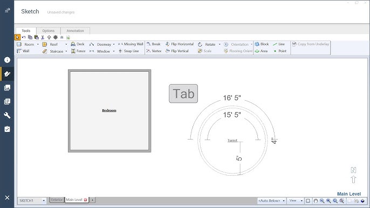Open the info icon in the sidebar
The width and height of the screenshot is (370, 208).
[x=7, y=60]
